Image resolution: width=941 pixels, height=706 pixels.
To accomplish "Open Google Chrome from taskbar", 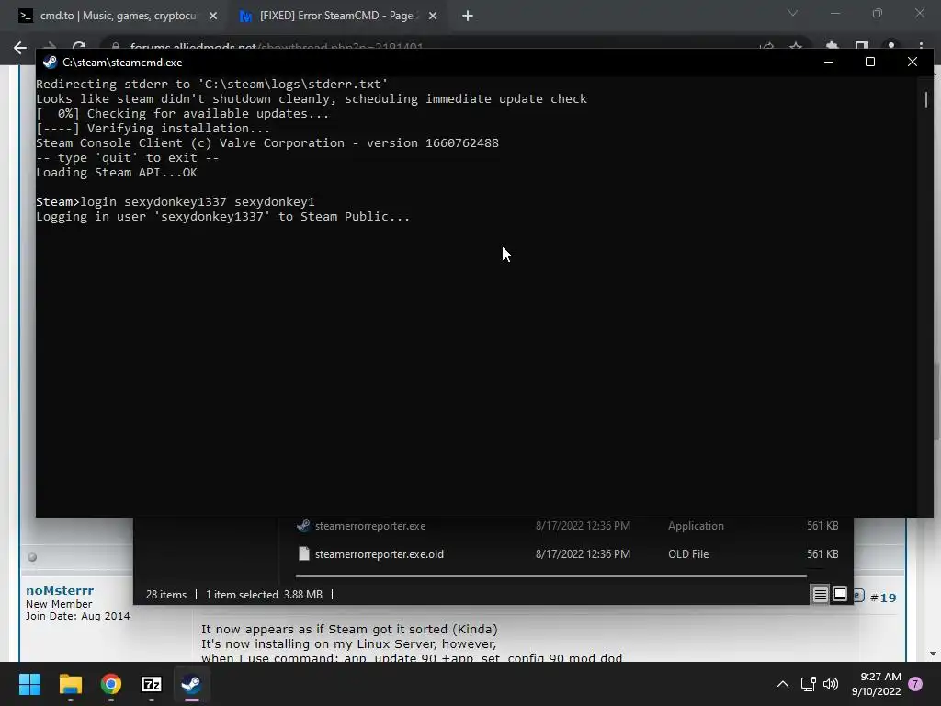I will pyautogui.click(x=111, y=684).
